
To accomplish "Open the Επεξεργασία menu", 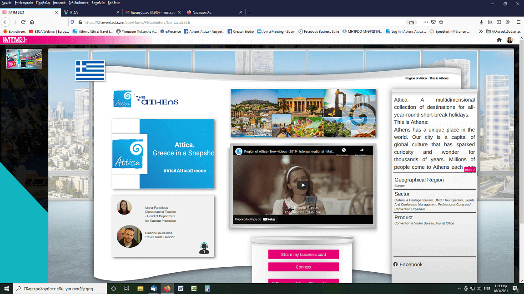I will click(24, 3).
